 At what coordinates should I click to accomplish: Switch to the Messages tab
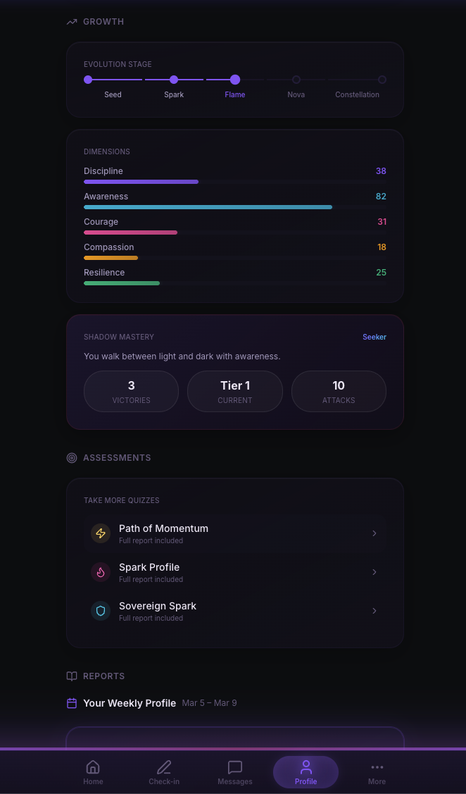234,772
